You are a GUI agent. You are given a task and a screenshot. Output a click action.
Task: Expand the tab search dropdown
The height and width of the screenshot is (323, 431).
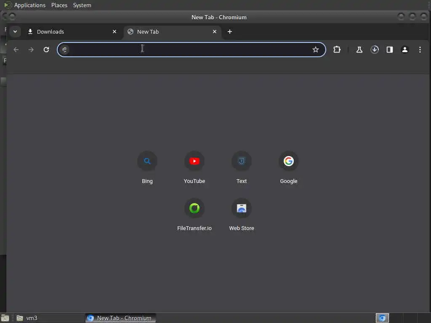click(15, 32)
